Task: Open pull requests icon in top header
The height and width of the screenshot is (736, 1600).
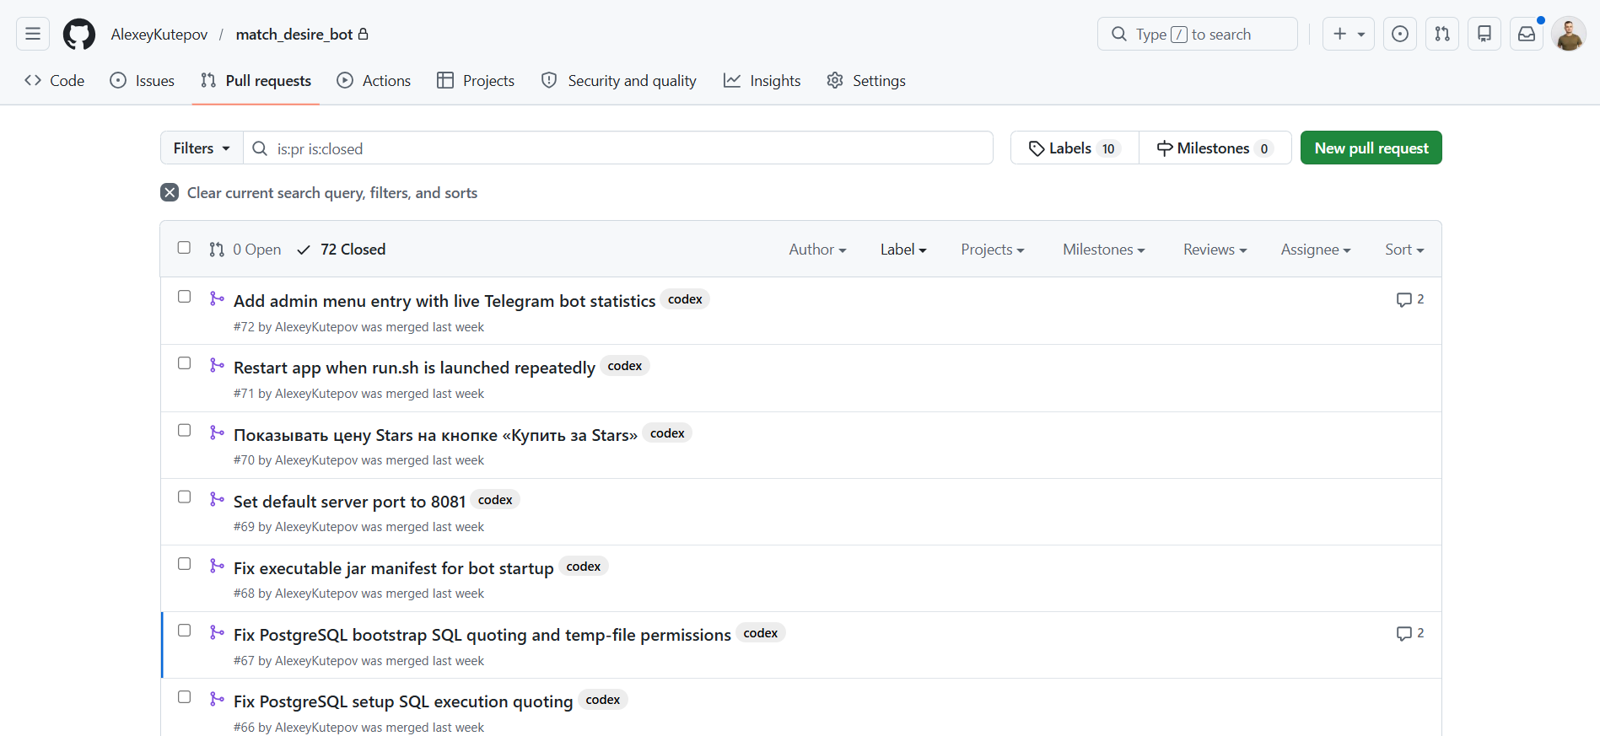Action: click(1442, 34)
